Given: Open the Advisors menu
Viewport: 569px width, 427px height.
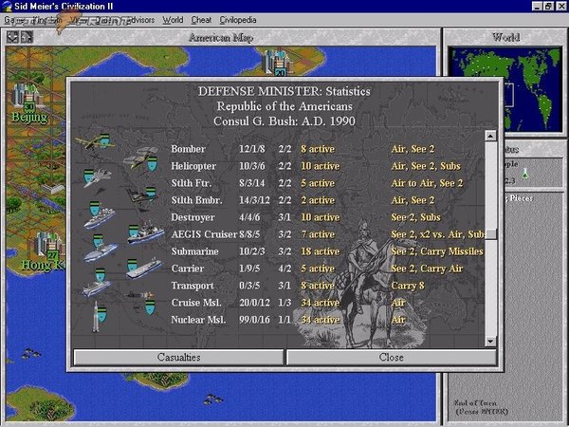Looking at the screenshot, I should (x=141, y=20).
